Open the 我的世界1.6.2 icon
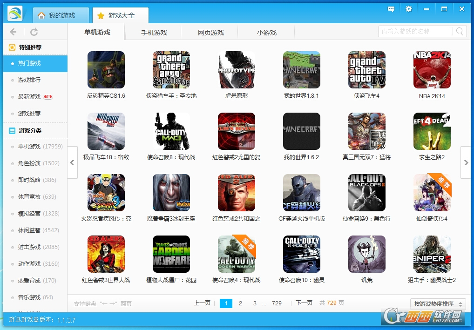Screen dimensions: 474x330 pyautogui.click(x=302, y=131)
